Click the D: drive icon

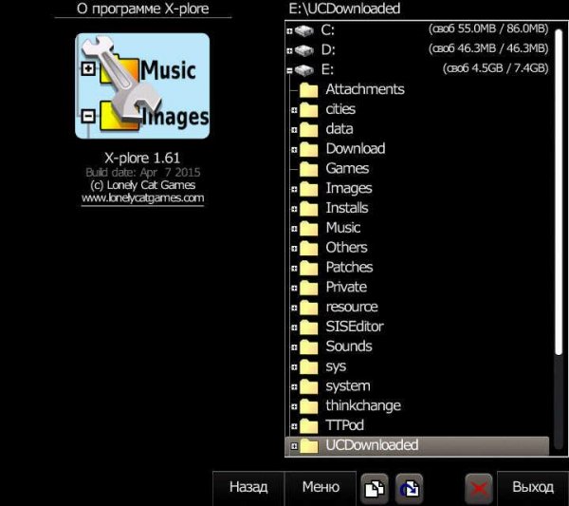(304, 49)
